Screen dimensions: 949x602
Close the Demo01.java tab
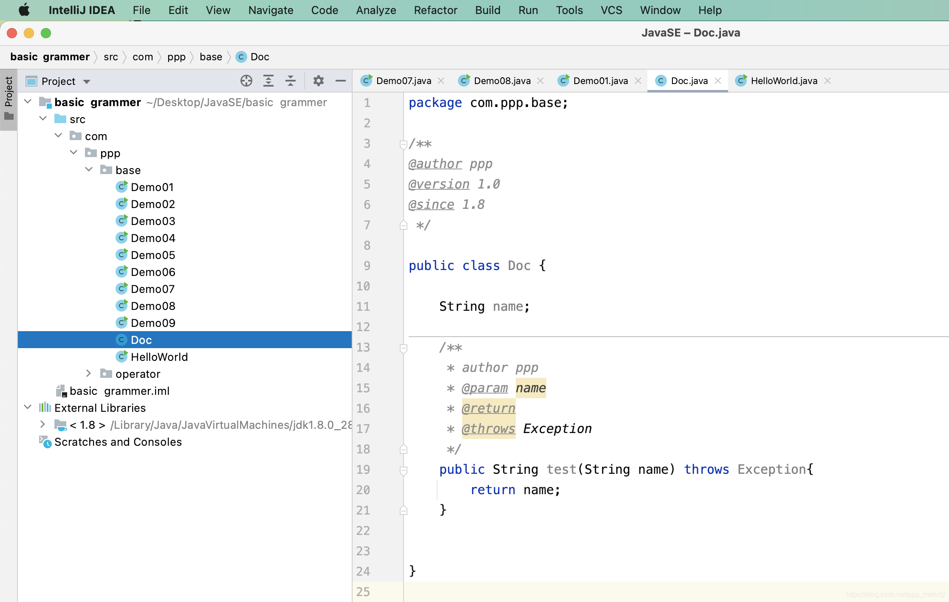coord(638,81)
